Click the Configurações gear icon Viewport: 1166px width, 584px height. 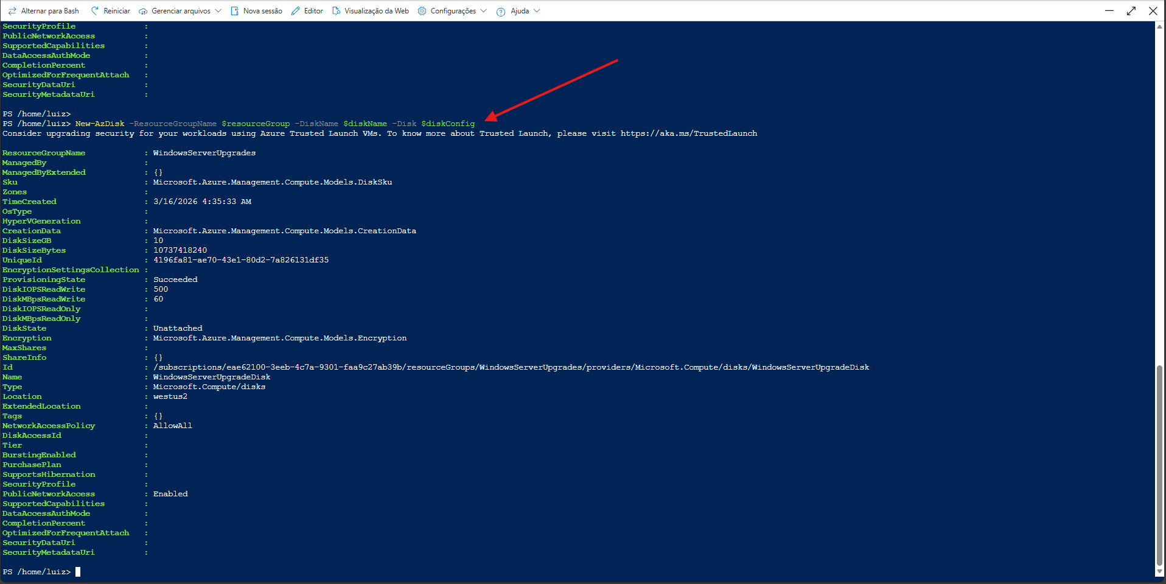coord(422,11)
